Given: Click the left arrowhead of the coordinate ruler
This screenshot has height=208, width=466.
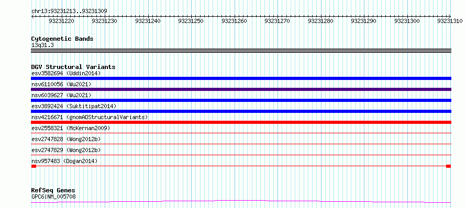Looking at the screenshot, I should tap(32, 17).
